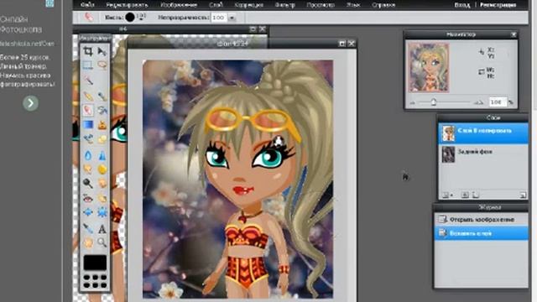Select the Dodge tool
Screen dimensions: 537x302
click(x=88, y=183)
